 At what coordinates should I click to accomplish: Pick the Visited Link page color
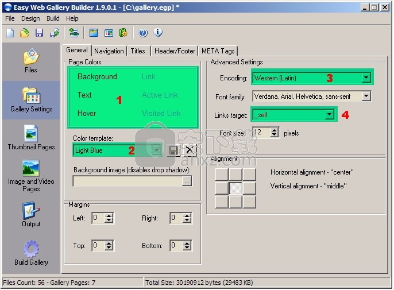pos(161,113)
